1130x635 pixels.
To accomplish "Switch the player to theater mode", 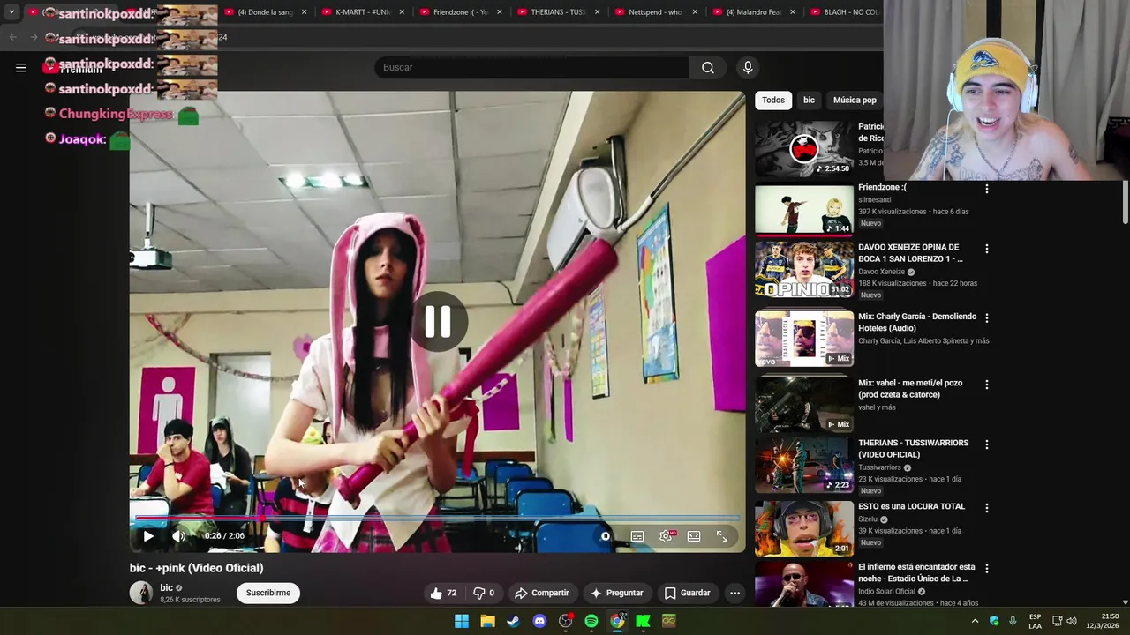I will point(694,536).
